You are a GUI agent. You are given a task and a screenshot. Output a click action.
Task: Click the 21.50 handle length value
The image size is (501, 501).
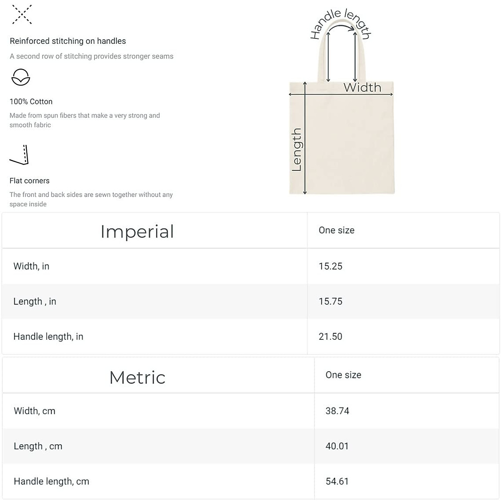tap(330, 337)
